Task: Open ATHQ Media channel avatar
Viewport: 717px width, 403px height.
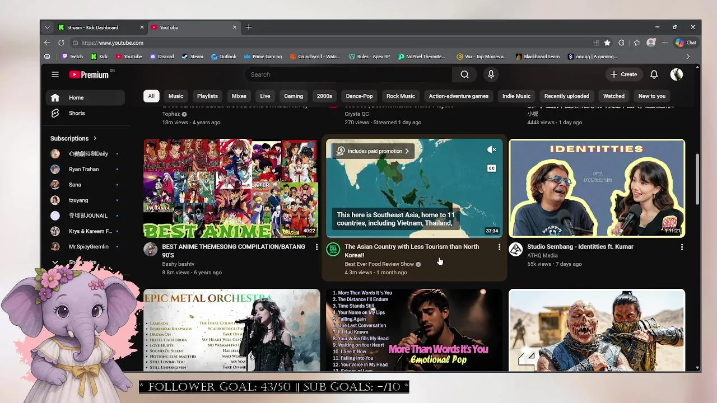Action: pos(516,249)
